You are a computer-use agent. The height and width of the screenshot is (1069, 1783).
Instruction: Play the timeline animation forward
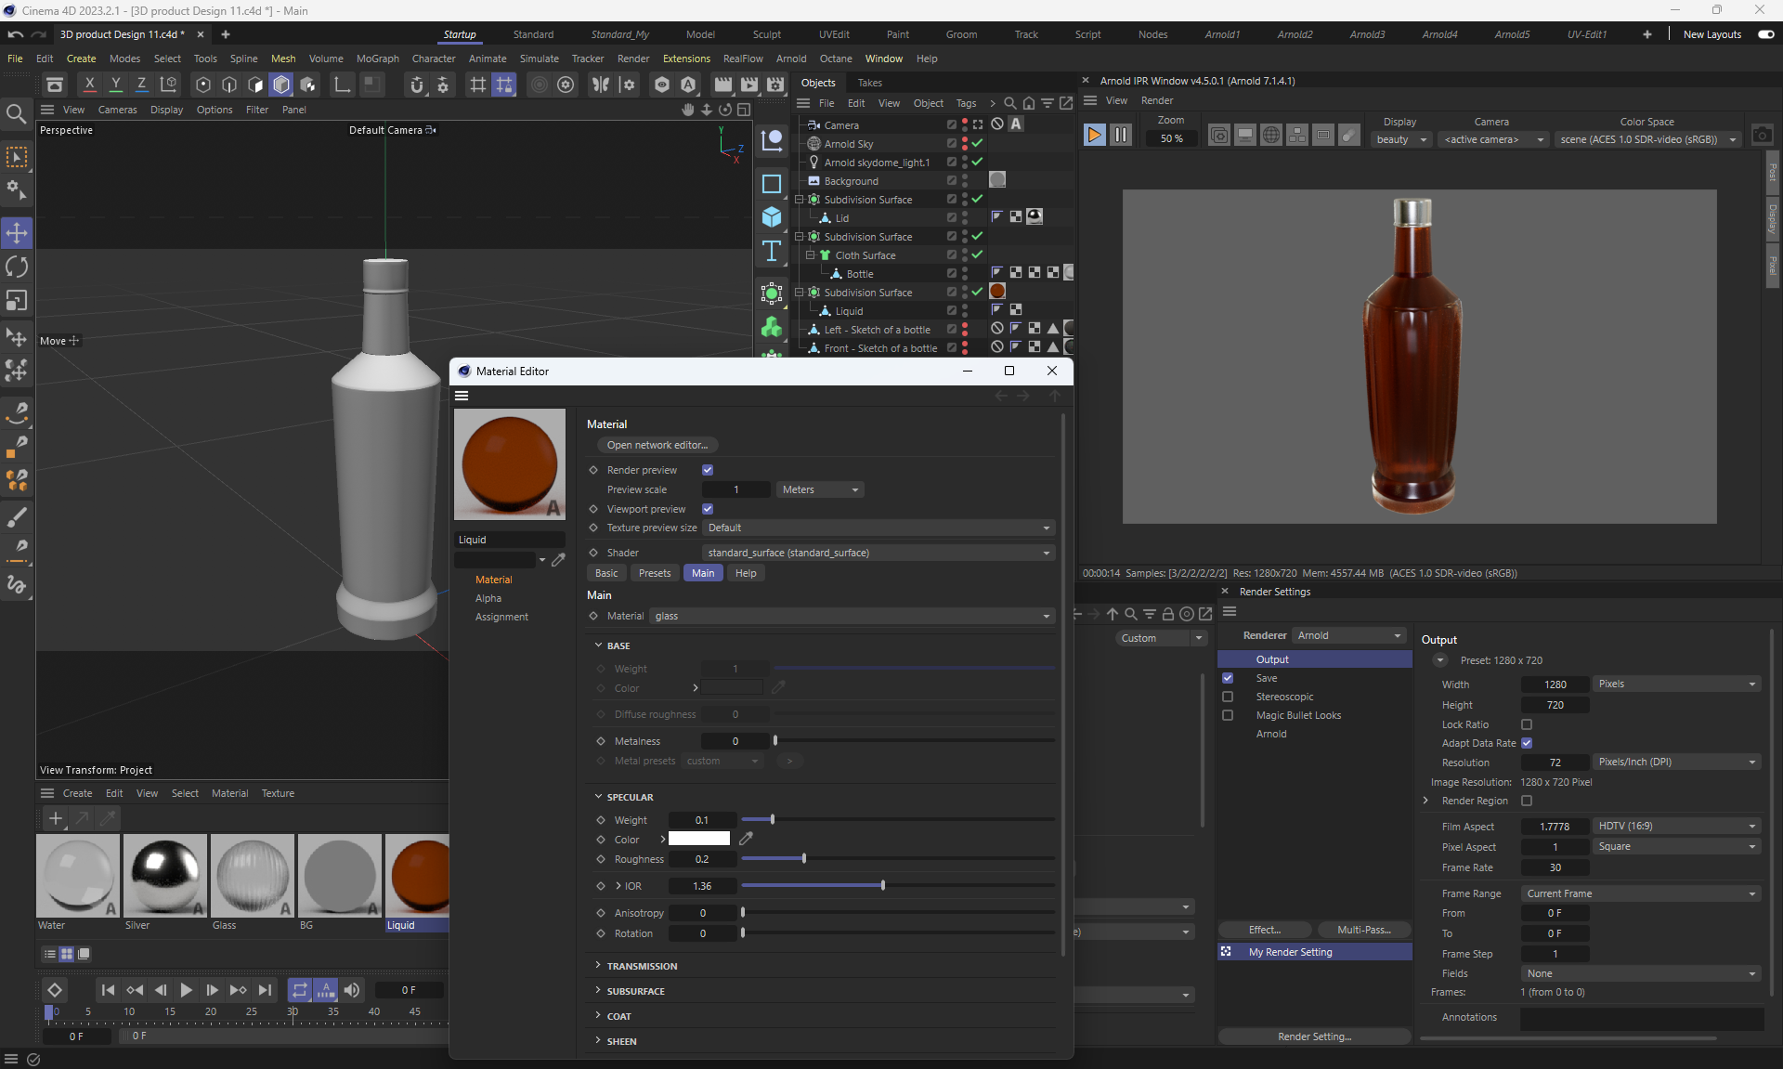tap(186, 990)
